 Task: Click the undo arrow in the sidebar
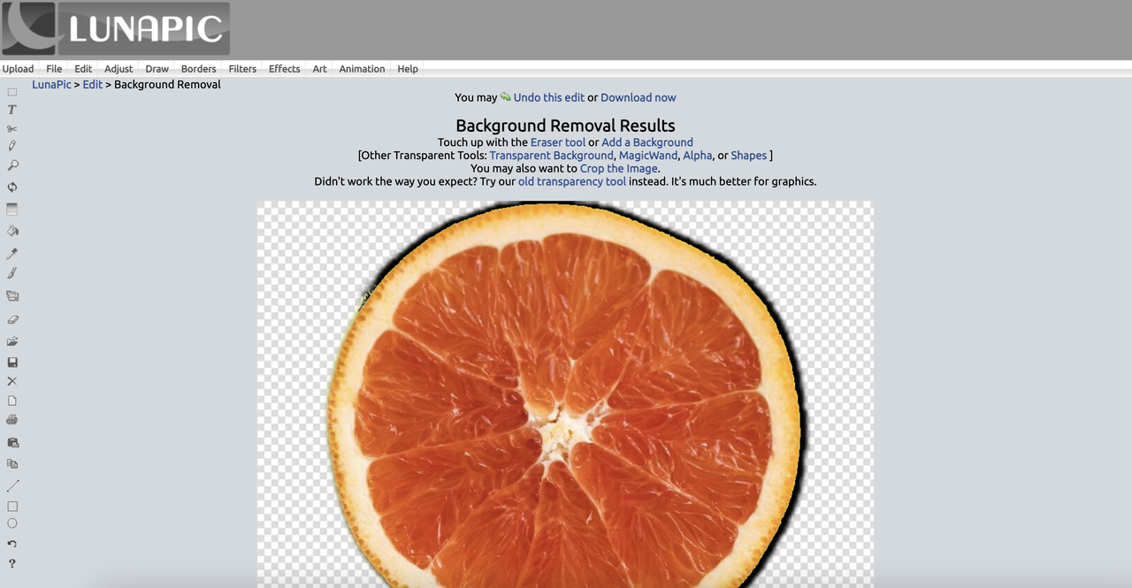12,544
